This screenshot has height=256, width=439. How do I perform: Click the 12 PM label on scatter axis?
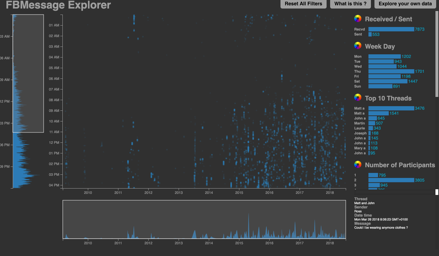click(54, 142)
